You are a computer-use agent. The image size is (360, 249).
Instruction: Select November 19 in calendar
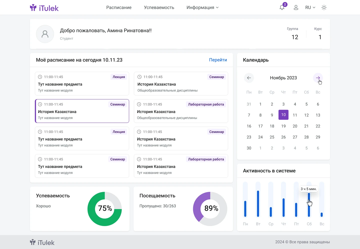[x=283, y=126]
